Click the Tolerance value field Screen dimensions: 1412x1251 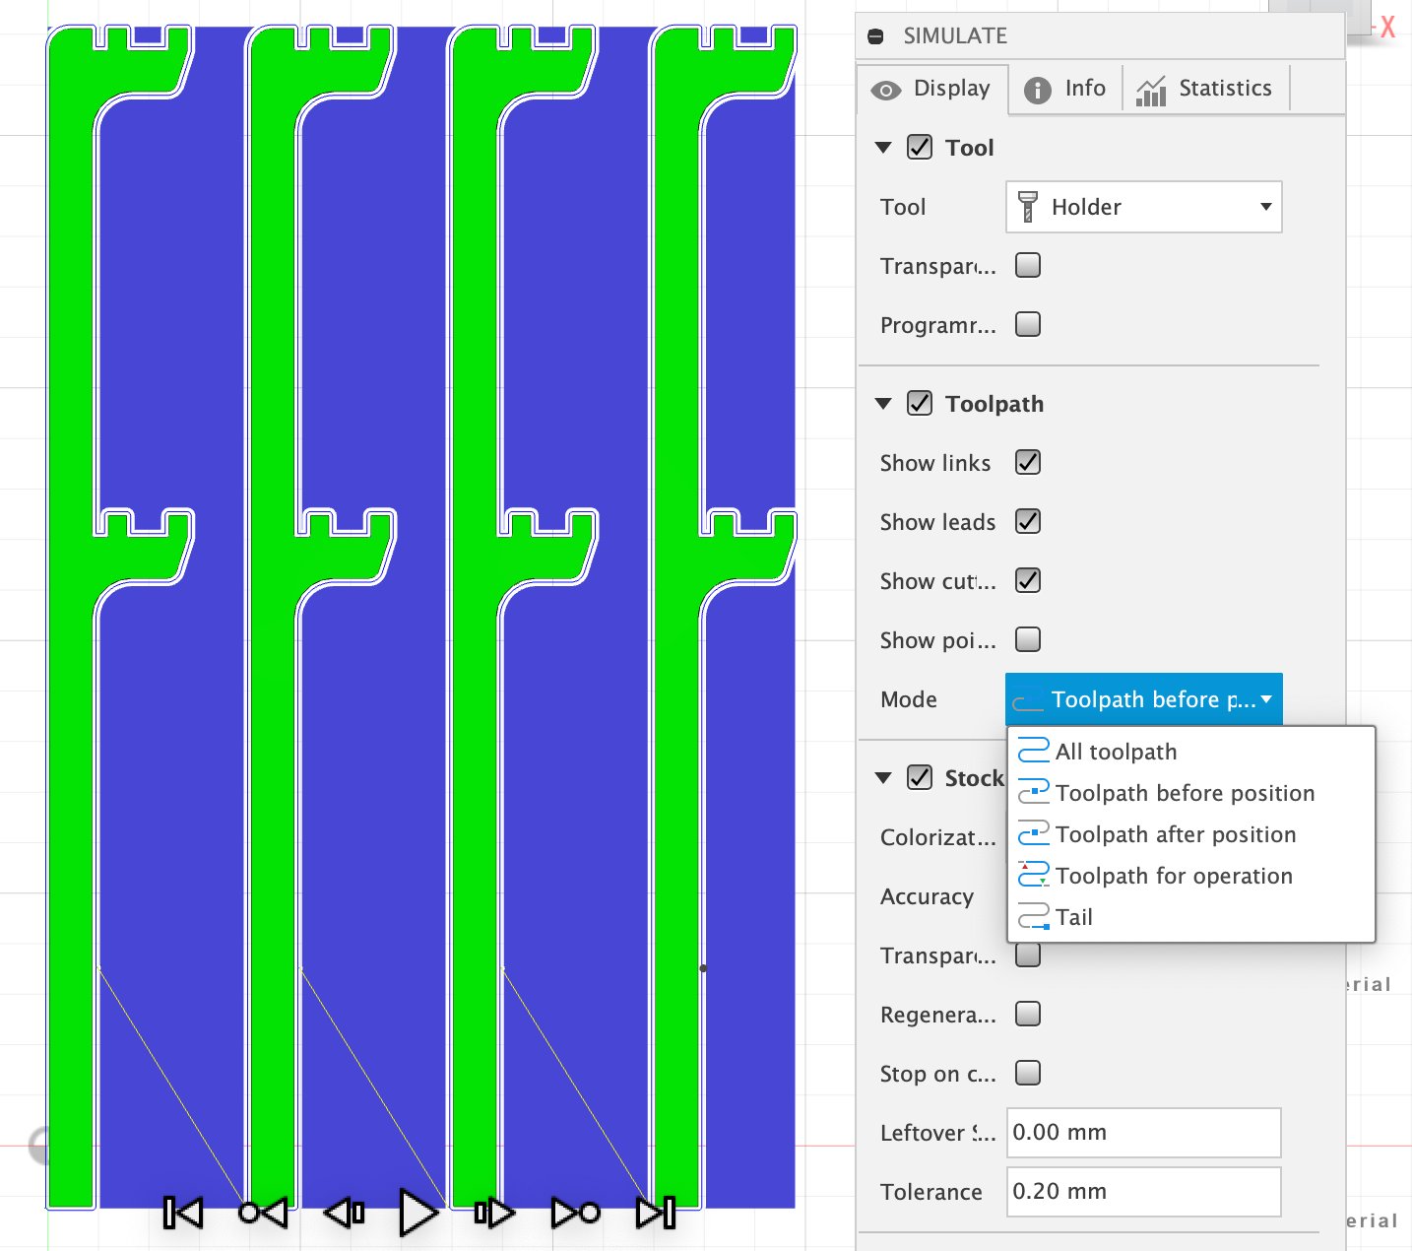point(1143,1192)
